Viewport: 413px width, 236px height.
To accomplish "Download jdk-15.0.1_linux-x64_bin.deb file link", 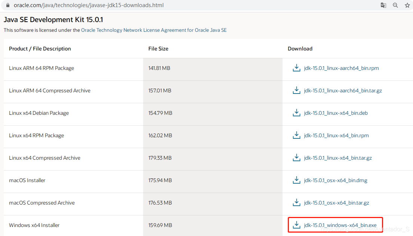I will click(336, 113).
